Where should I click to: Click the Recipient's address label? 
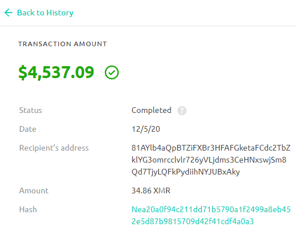coord(54,148)
